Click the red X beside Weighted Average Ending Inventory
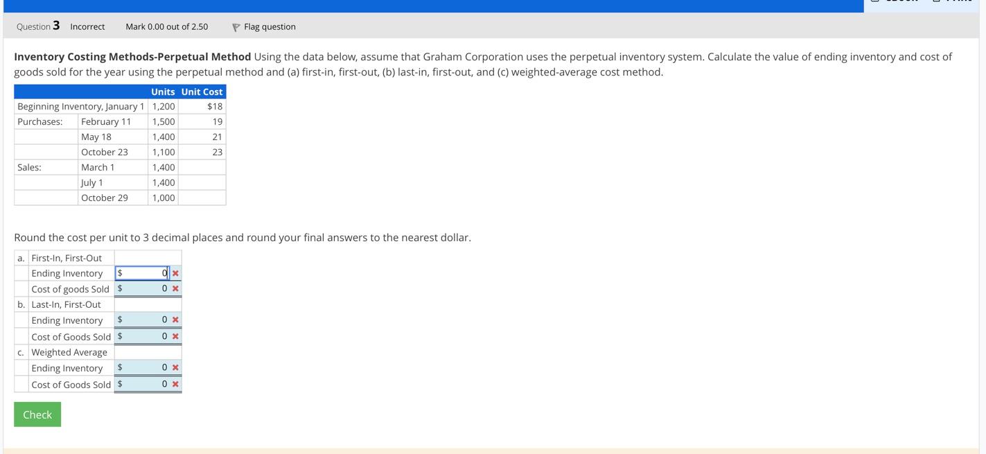The width and height of the screenshot is (986, 454). [174, 367]
